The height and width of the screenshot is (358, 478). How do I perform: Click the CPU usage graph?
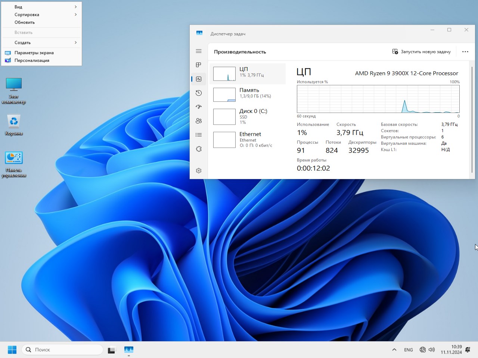378,99
